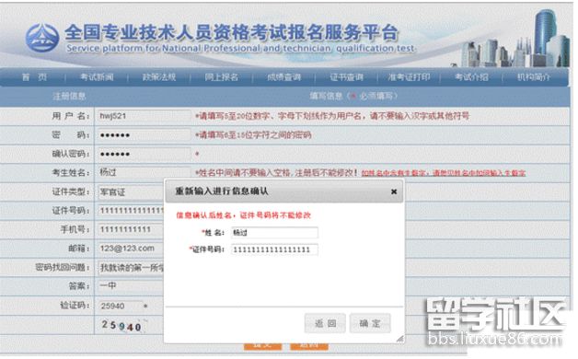Confirm with the 确定 button

[x=370, y=323]
